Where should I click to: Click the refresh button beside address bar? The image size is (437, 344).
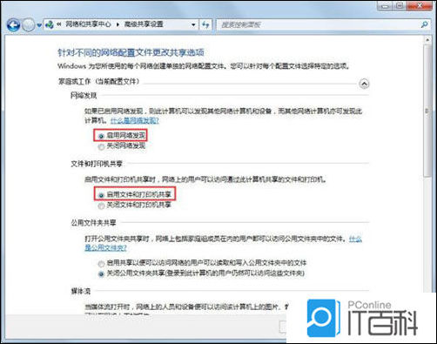coord(205,24)
